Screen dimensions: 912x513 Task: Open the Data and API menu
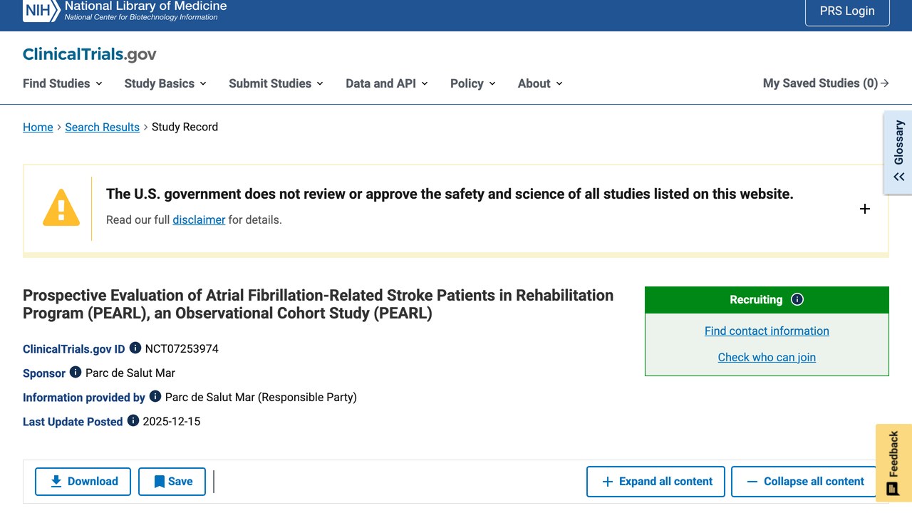click(387, 83)
